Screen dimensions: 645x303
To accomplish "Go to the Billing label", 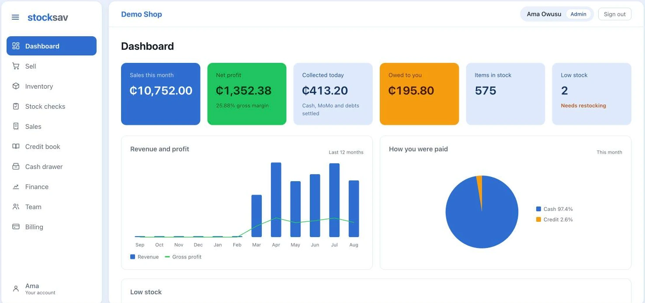I will click(34, 227).
